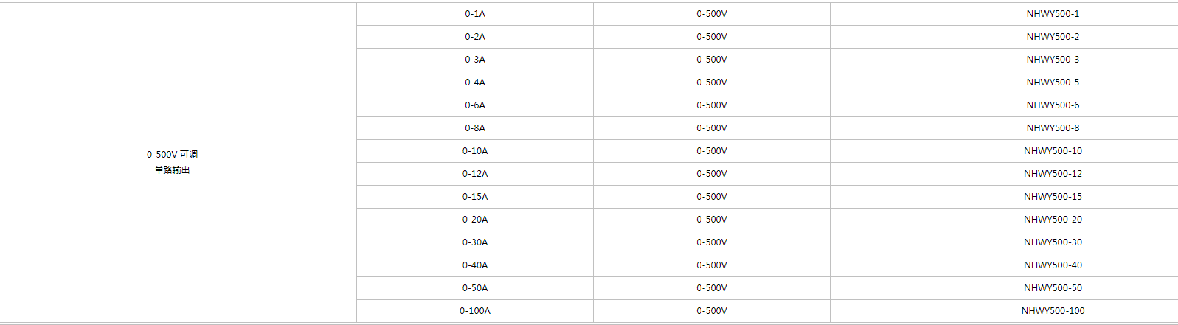Click the NHWY500-3 model text
This screenshot has width=1178, height=325.
tap(1053, 60)
